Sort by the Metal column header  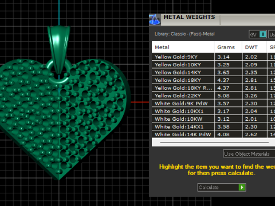[183, 47]
